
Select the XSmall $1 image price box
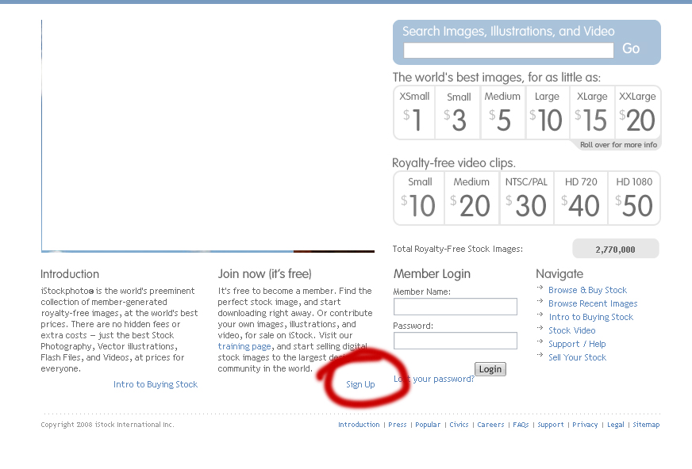click(x=414, y=112)
